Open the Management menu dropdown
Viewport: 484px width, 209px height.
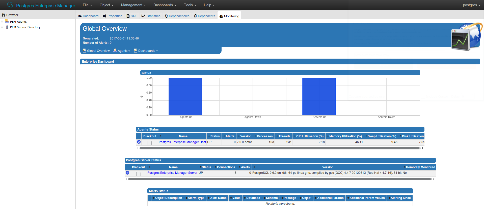tap(133, 5)
